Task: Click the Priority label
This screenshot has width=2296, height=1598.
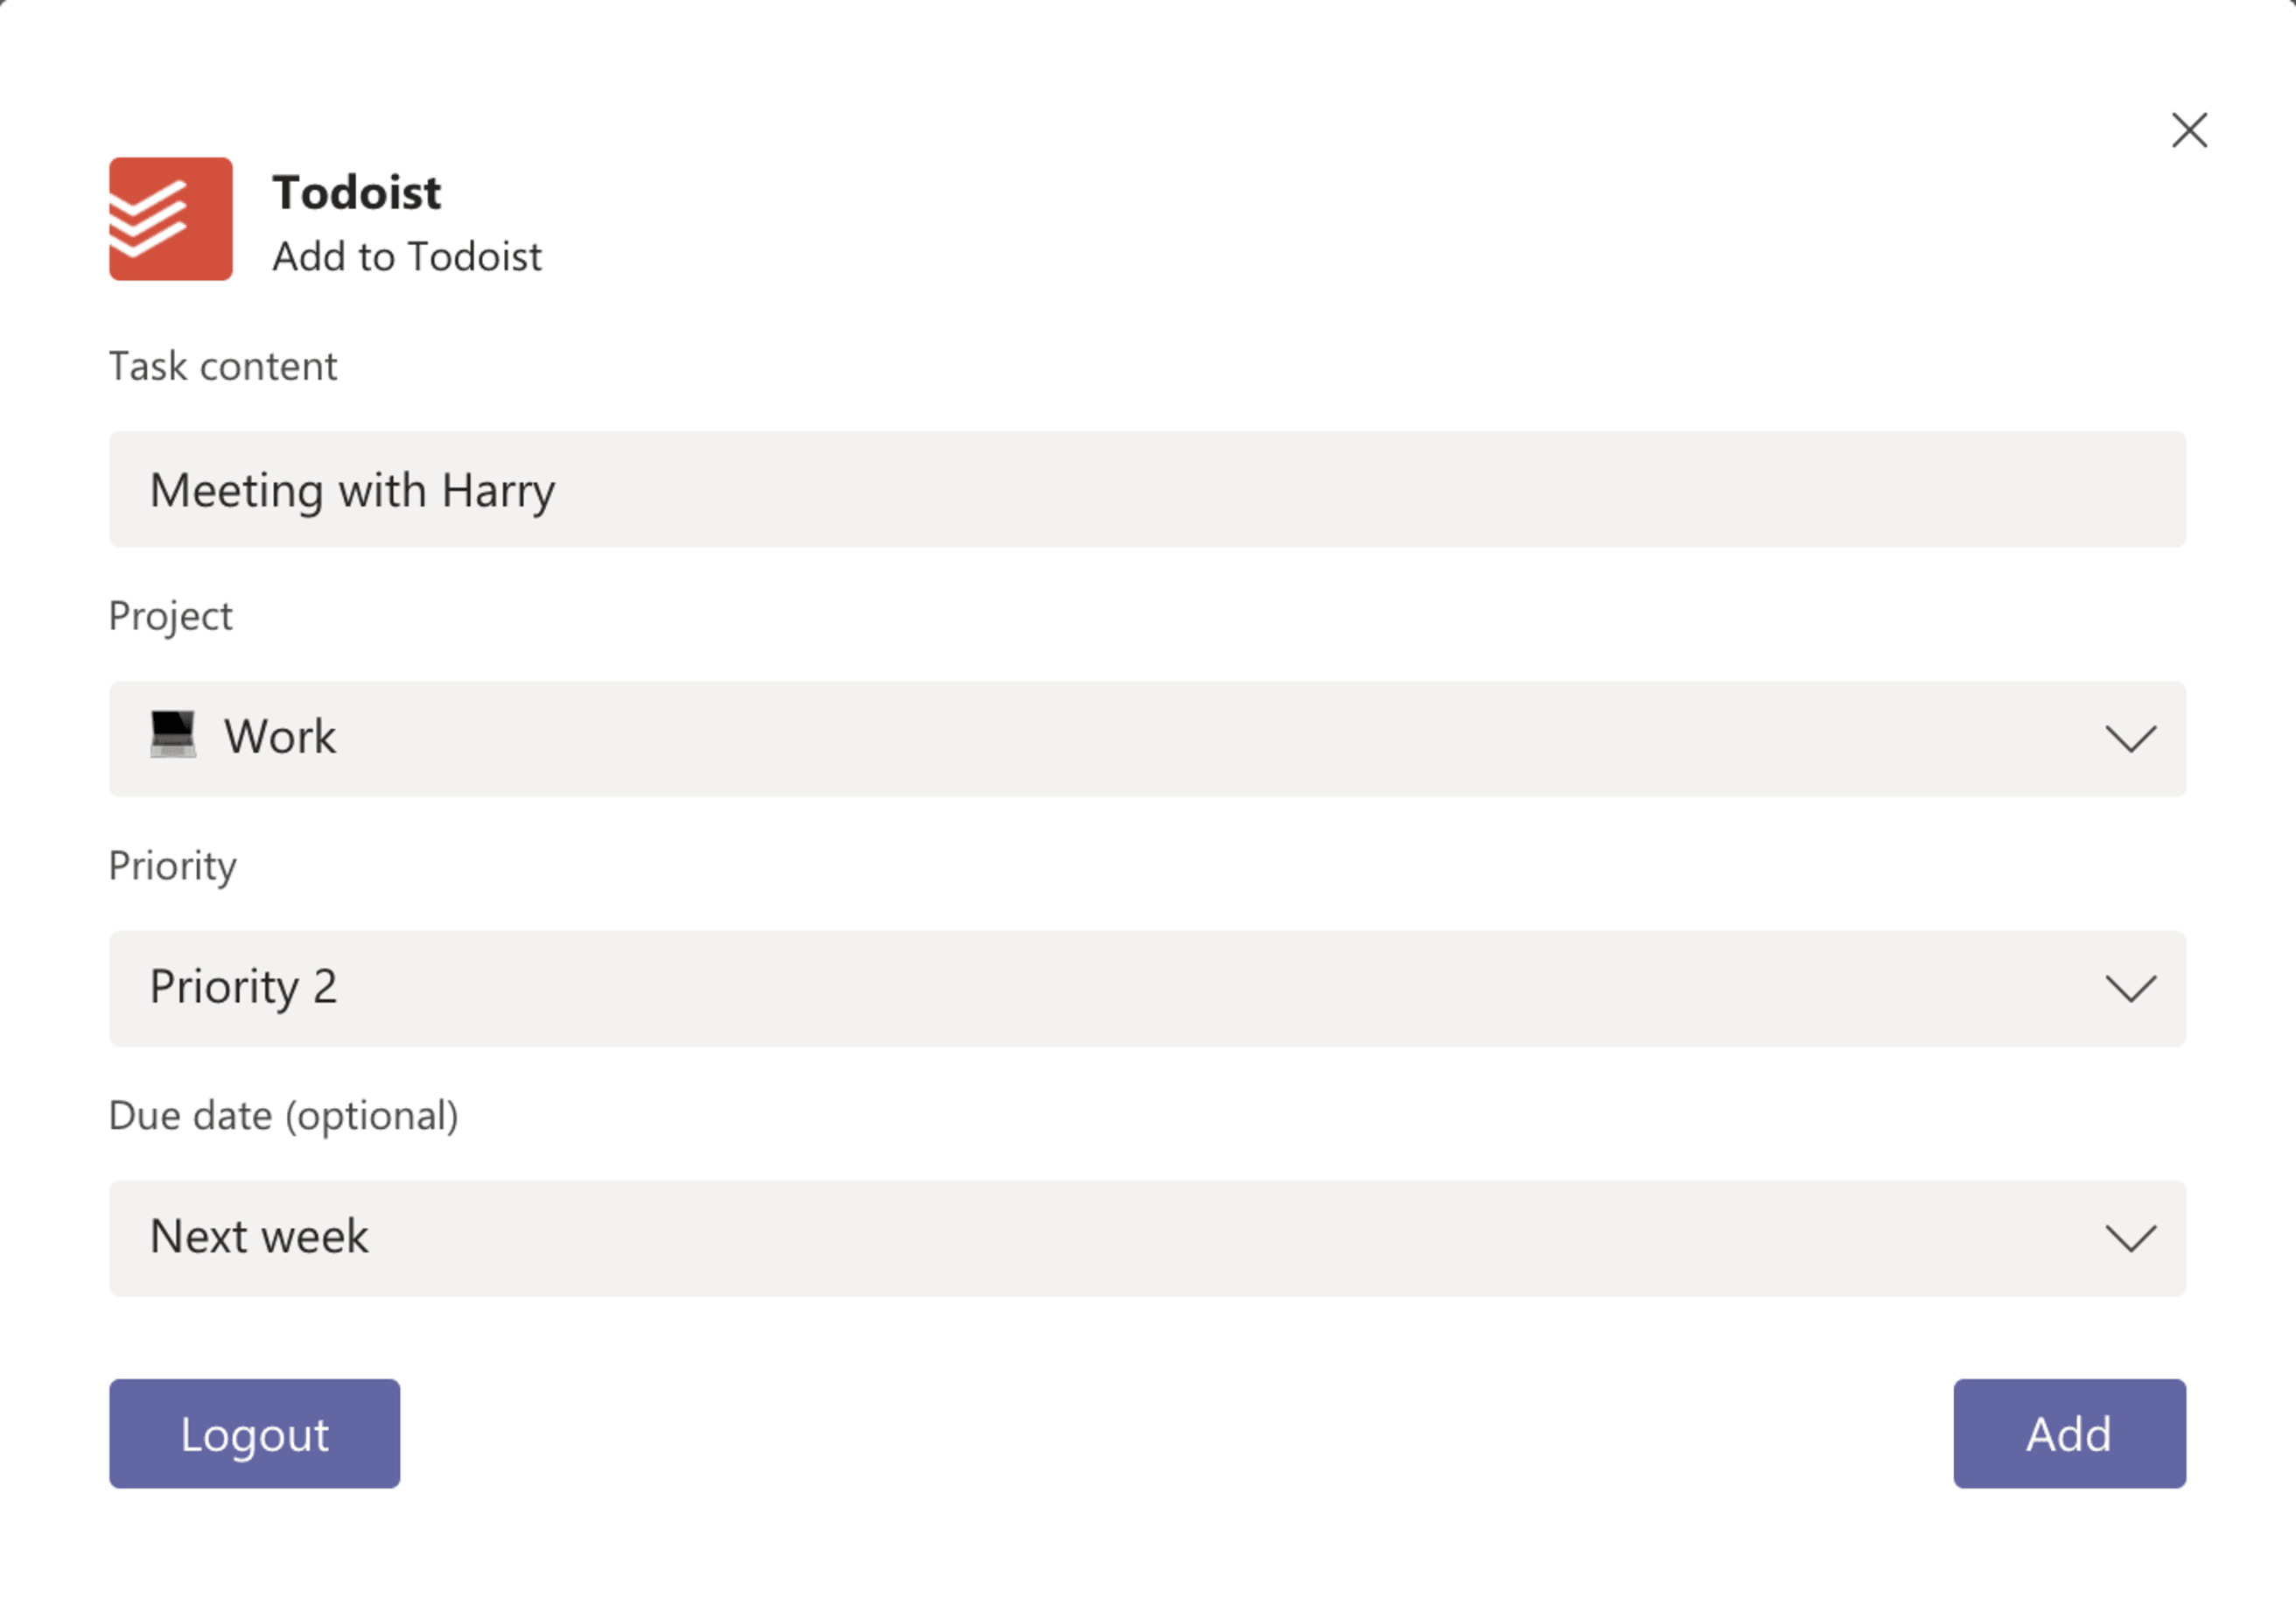Action: tap(173, 866)
